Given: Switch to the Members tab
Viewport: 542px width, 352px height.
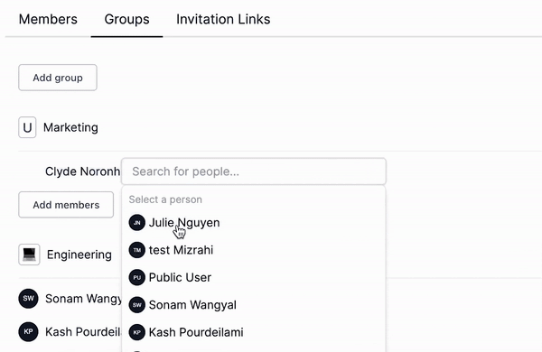Looking at the screenshot, I should 48,19.
